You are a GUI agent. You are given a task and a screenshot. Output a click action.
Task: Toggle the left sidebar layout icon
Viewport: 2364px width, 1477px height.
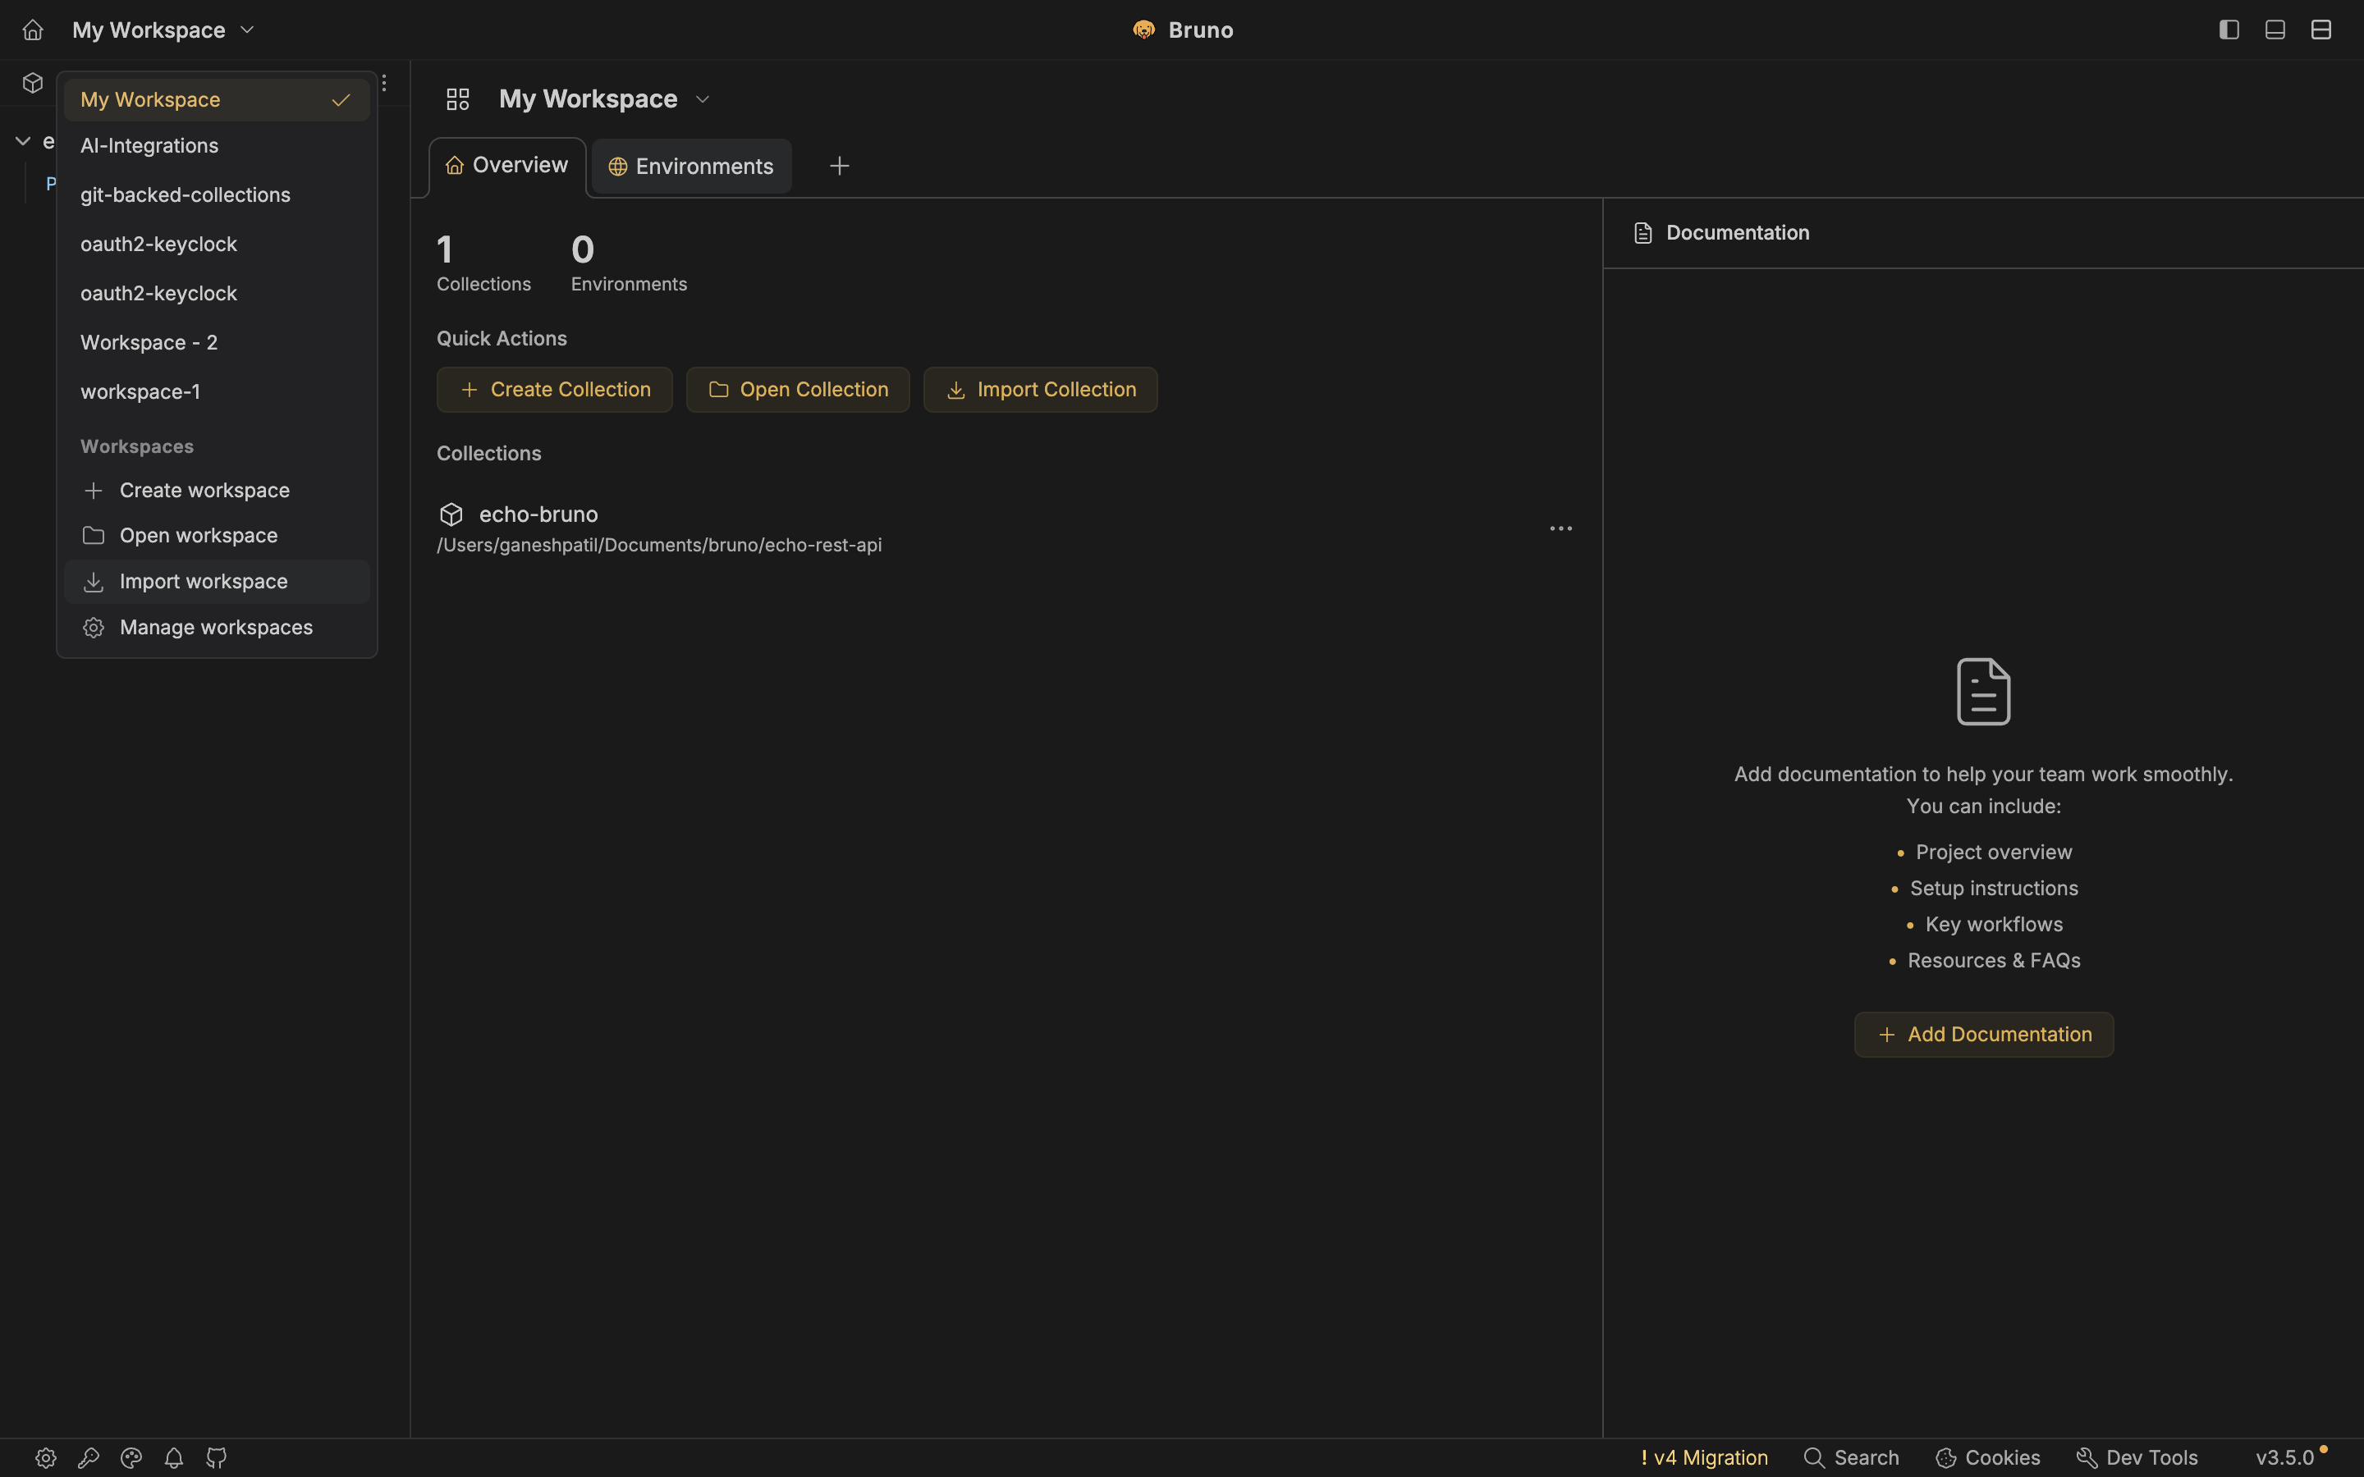point(2229,30)
